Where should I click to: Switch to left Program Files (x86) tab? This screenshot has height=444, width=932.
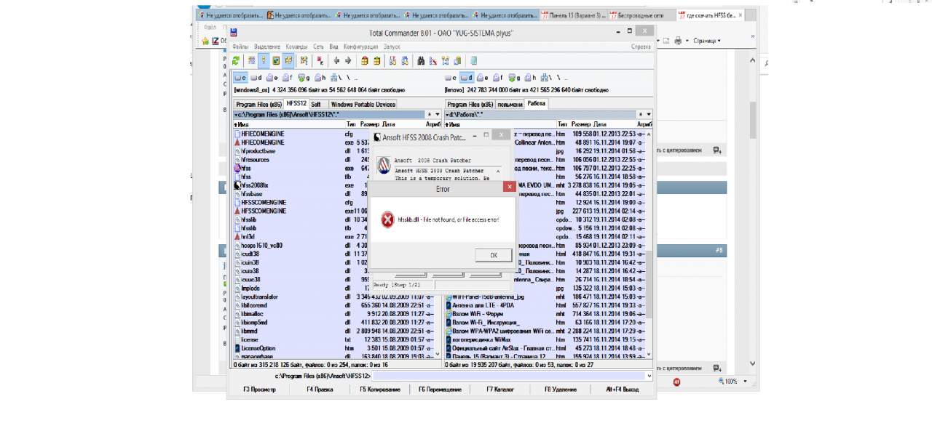pyautogui.click(x=257, y=104)
